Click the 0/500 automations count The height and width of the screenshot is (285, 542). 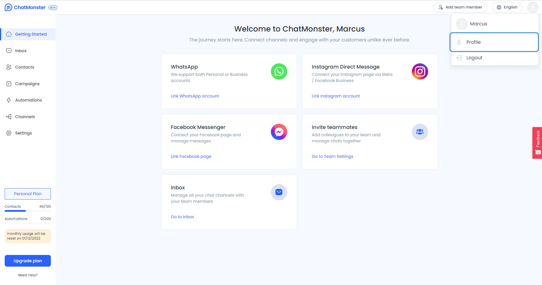[x=46, y=219]
